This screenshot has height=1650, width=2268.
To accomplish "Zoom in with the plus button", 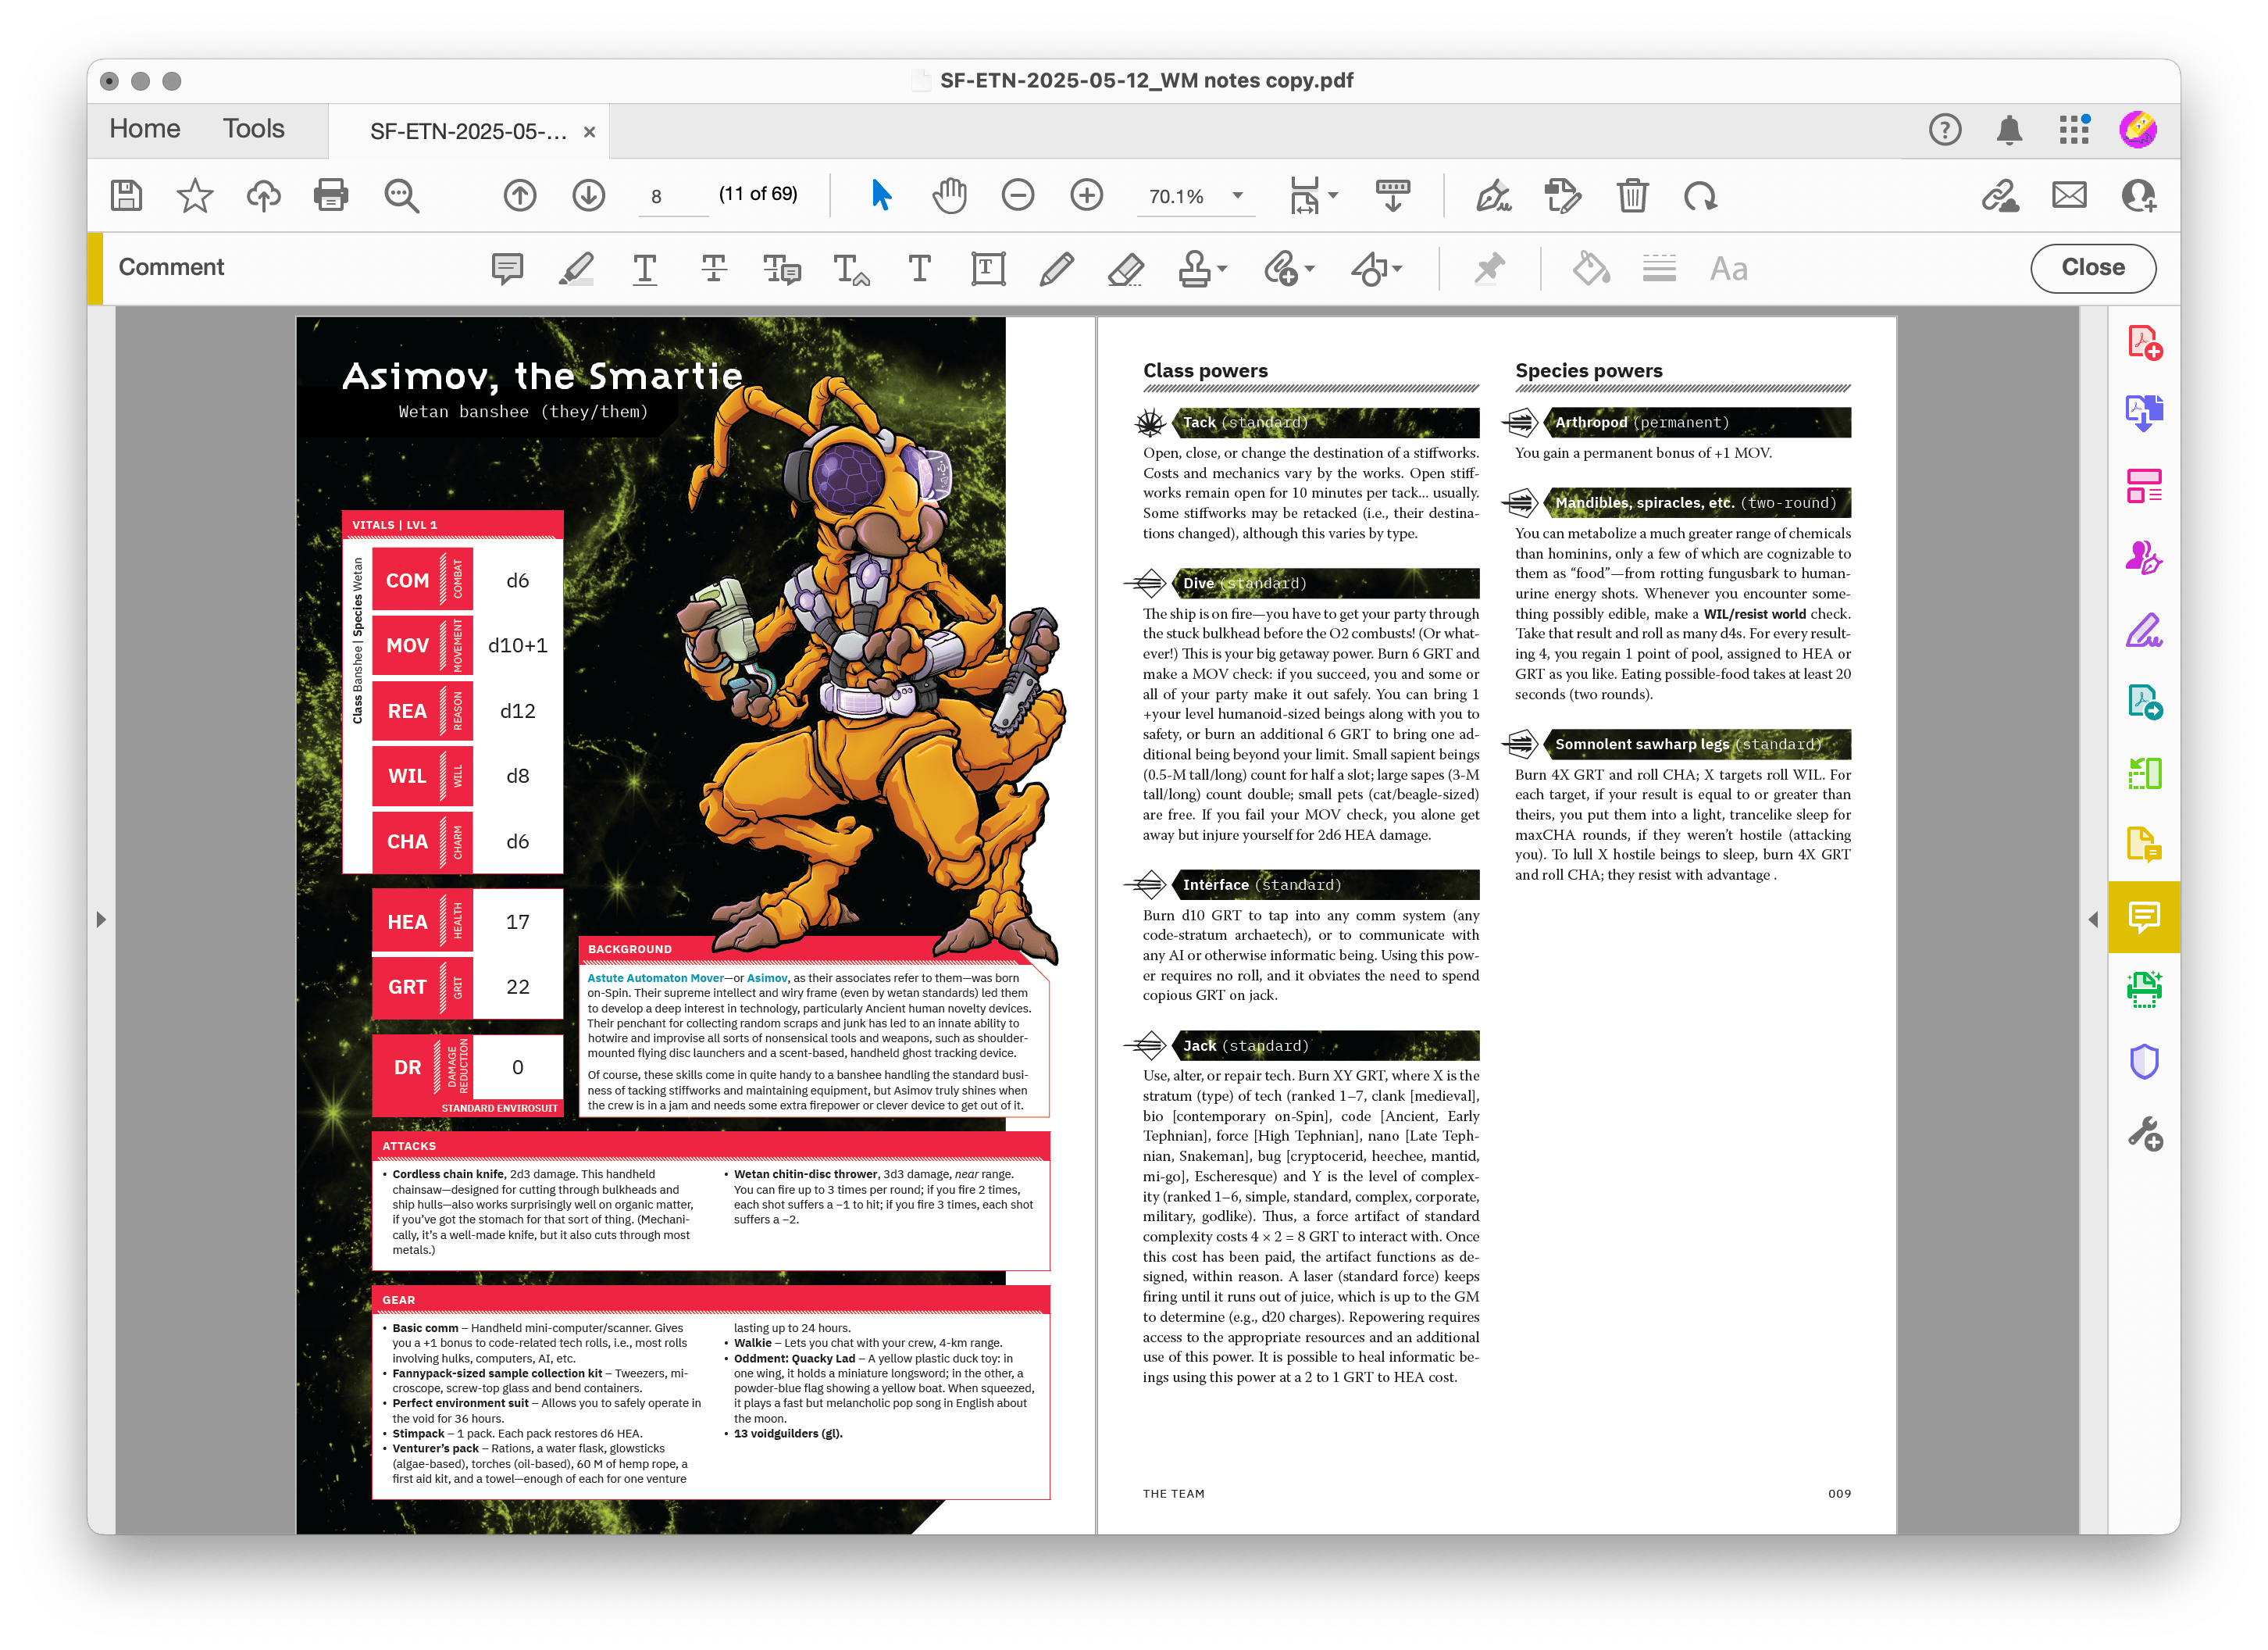I will 1086,195.
